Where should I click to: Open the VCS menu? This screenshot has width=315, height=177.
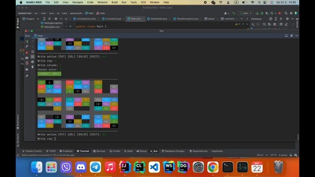click(x=143, y=2)
